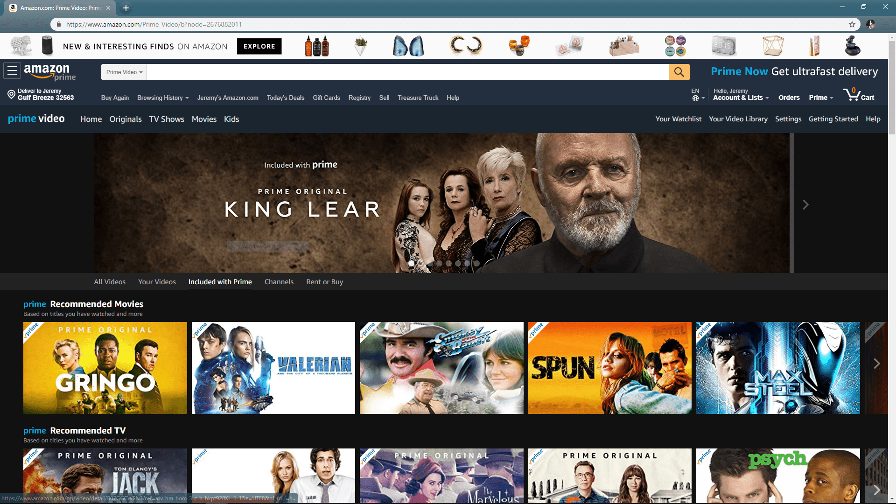Viewport: 896px width, 504px height.
Task: Switch to the Channels tab
Action: pos(279,282)
